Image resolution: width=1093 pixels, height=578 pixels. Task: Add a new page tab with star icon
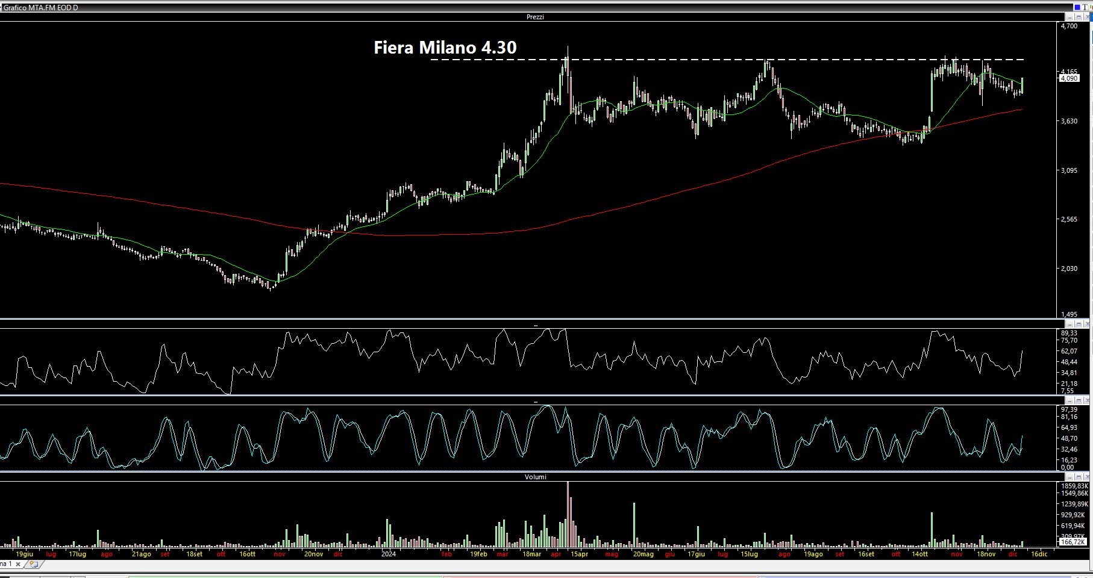coord(34,564)
